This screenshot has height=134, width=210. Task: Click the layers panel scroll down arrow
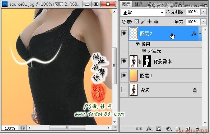click(205, 123)
